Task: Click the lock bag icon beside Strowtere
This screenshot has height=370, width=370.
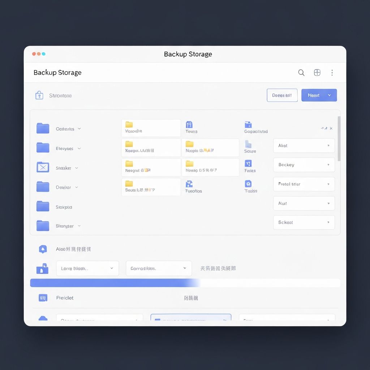Action: point(39,95)
